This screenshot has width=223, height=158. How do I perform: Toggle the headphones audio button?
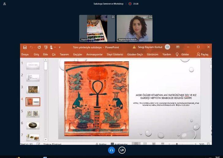[112, 150]
